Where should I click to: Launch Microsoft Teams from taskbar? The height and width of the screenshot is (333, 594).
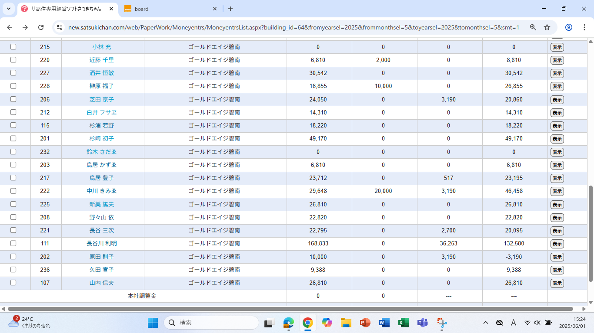422,323
